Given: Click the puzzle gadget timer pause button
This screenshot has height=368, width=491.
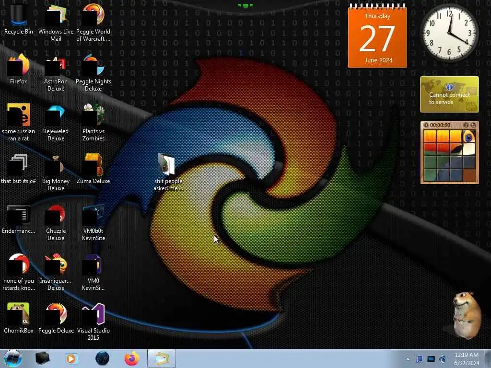Looking at the screenshot, I should coord(426,125).
